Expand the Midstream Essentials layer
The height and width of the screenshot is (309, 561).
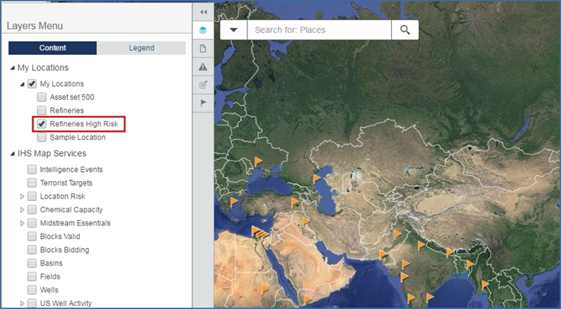click(x=22, y=223)
